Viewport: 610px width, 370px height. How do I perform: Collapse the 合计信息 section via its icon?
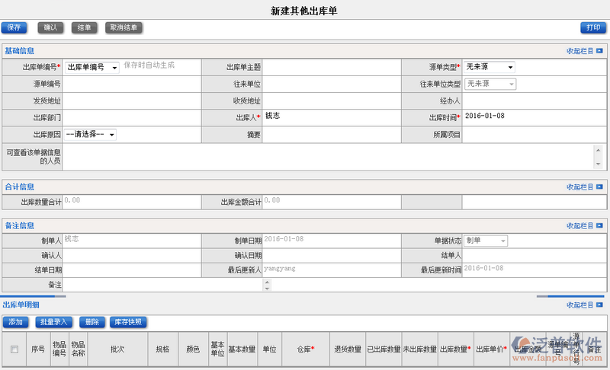pos(600,187)
